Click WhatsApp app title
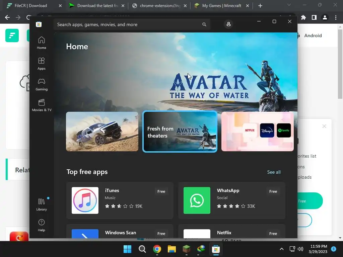 (228, 190)
